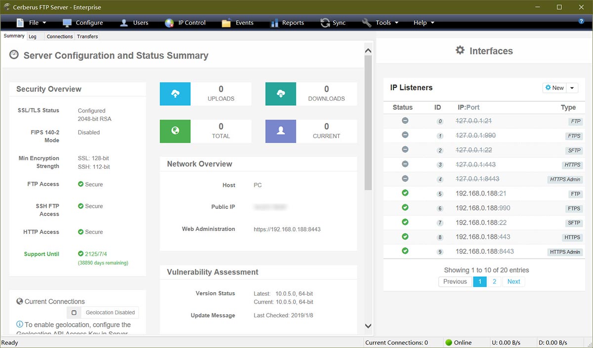Open the Sync manager
Image resolution: width=593 pixels, height=348 pixels.
333,23
